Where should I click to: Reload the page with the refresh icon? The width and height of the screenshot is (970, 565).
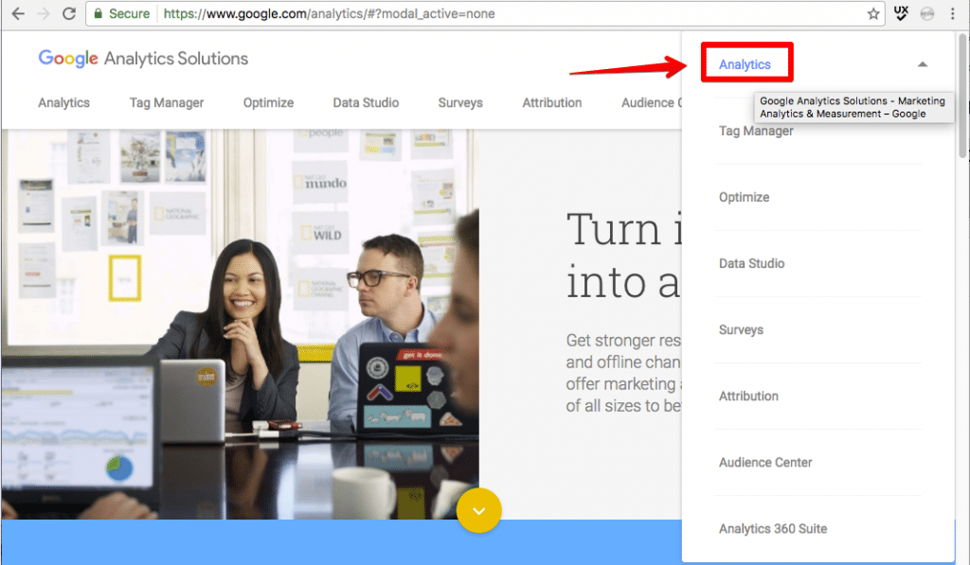(68, 13)
